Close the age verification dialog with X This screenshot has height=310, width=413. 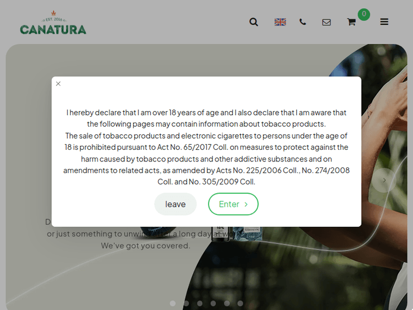[58, 84]
